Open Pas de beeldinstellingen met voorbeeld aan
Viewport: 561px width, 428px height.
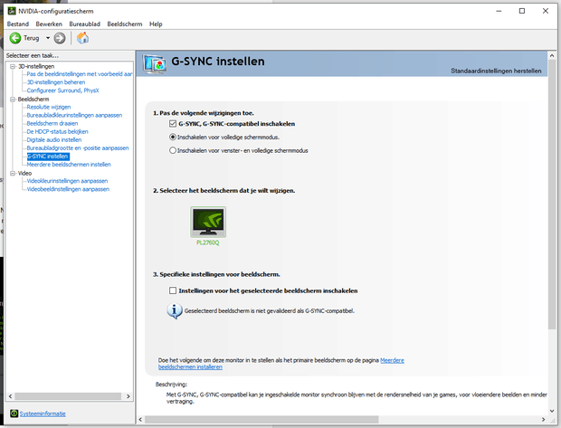click(80, 74)
